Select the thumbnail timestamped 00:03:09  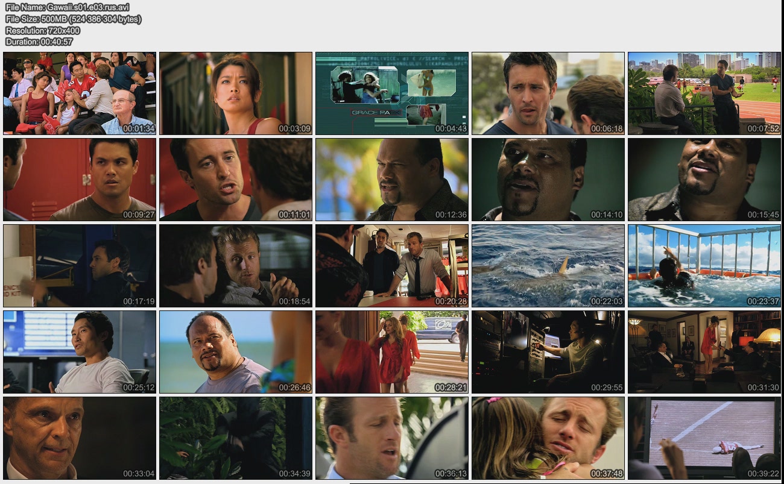click(236, 93)
